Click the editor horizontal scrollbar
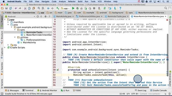 click(106, 87)
